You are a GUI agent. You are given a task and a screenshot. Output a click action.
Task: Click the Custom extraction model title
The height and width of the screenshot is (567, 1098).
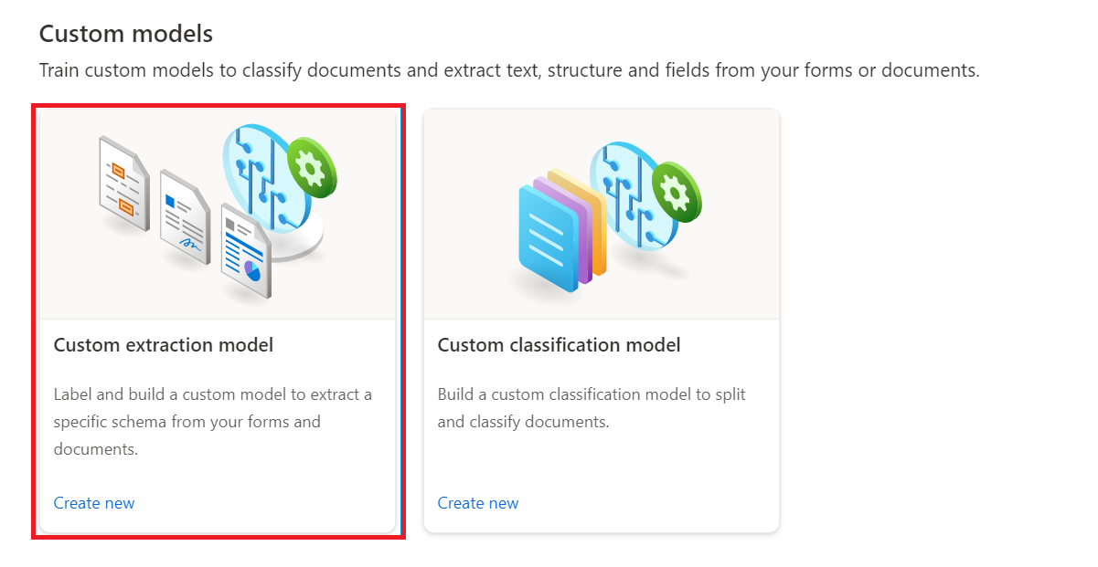[x=164, y=345]
